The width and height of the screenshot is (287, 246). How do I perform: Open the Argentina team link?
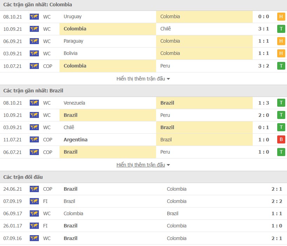76,140
